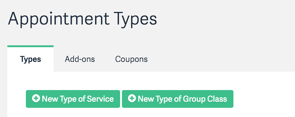
Task: Switch to the Add-ons tab
Action: coord(80,59)
